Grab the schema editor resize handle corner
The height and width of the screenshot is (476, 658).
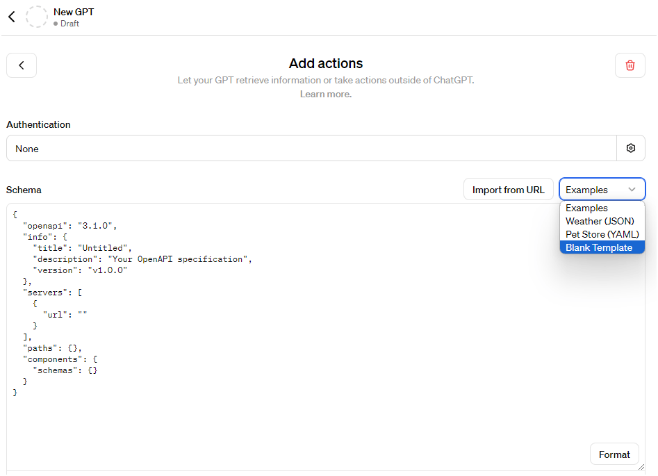pos(641,467)
